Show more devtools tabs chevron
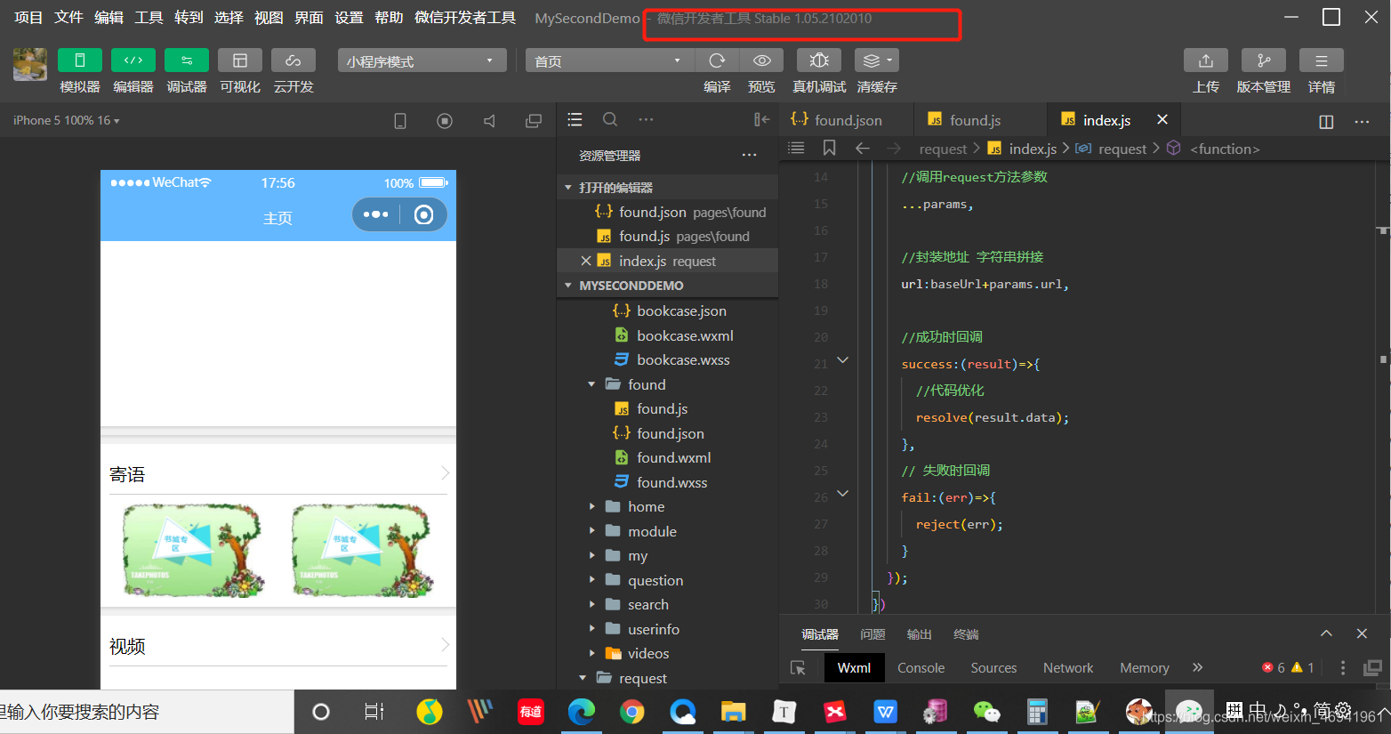 (x=1197, y=667)
